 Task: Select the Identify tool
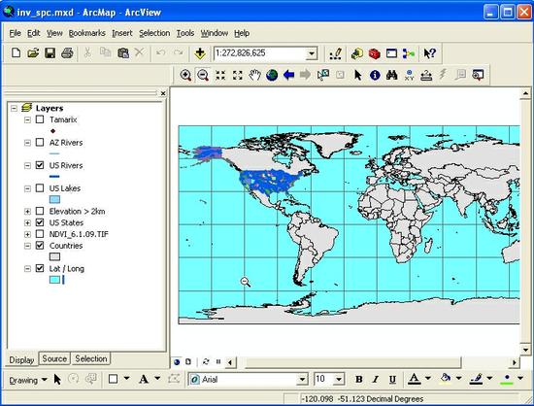point(375,75)
